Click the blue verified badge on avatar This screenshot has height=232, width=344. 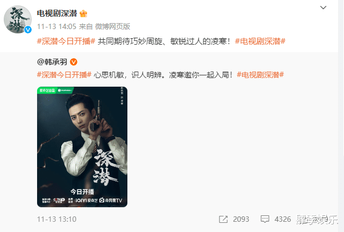[28, 30]
